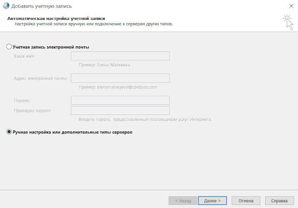298x208 pixels.
Task: Click the Ваше имя: text label
Action: [24, 56]
